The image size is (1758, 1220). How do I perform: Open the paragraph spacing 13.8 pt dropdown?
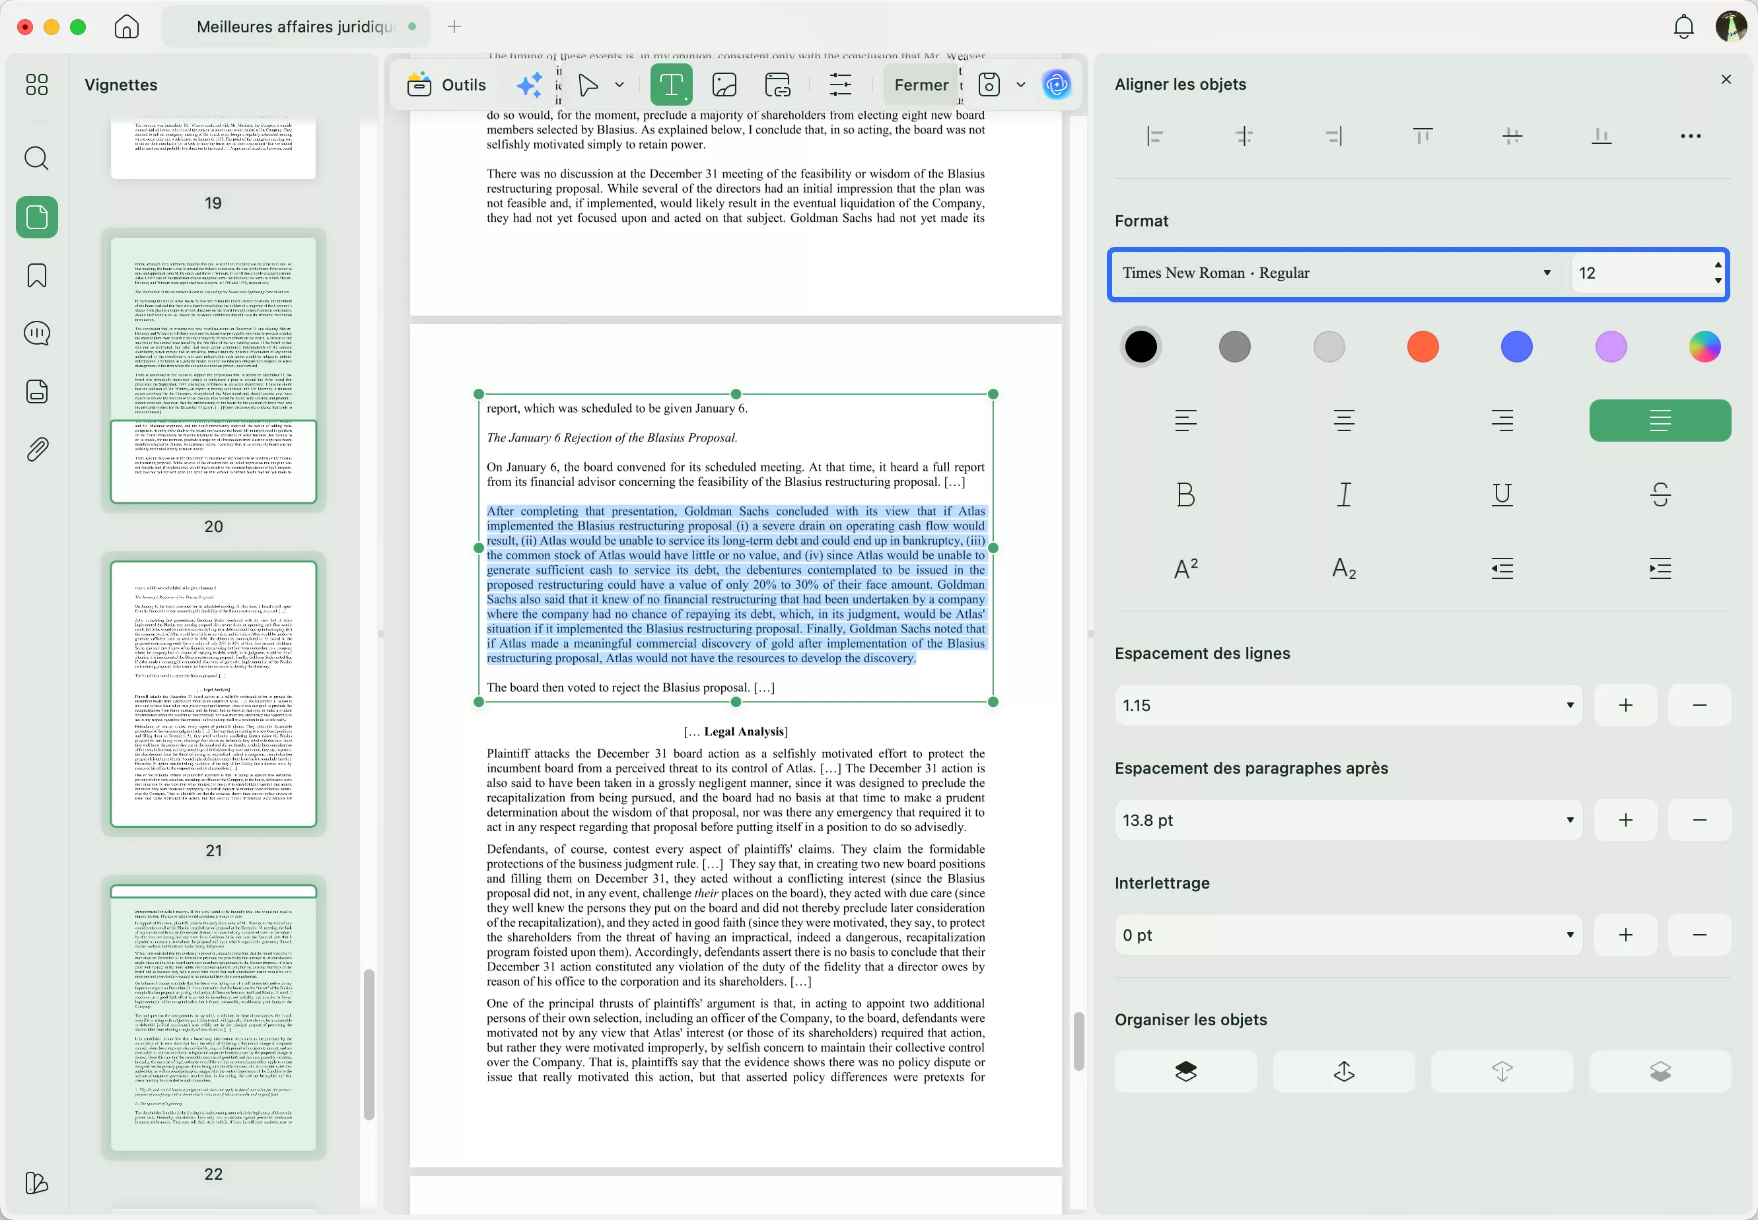pos(1569,820)
